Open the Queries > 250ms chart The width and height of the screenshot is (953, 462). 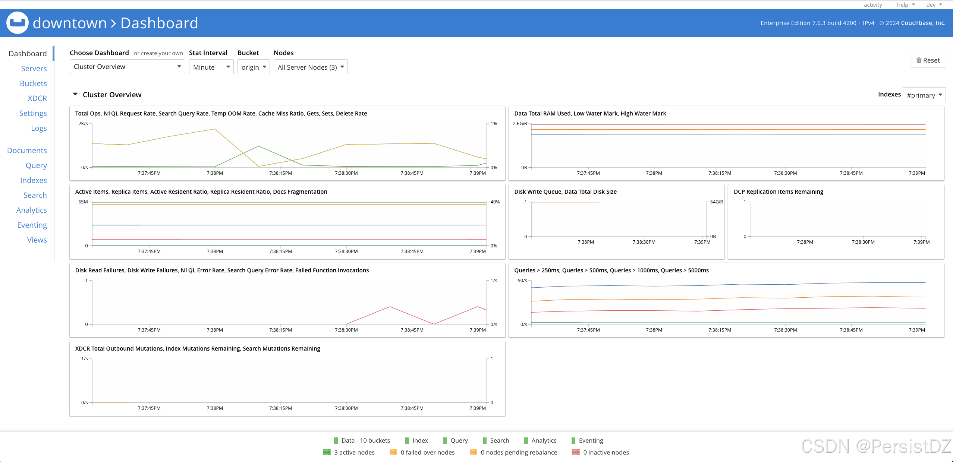pyautogui.click(x=726, y=300)
